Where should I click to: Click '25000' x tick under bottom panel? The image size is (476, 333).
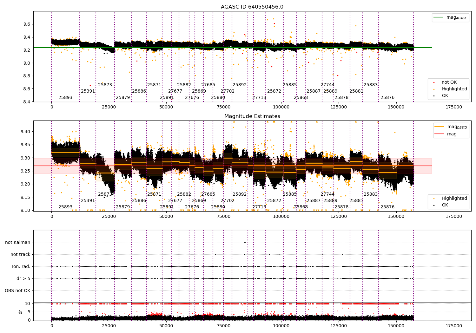coord(109,325)
